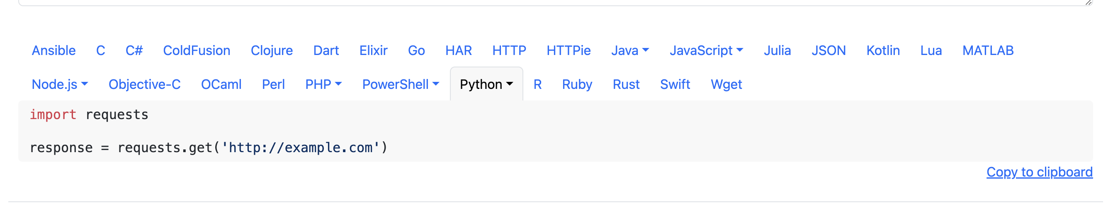Expand the JavaScript dropdown

[706, 50]
